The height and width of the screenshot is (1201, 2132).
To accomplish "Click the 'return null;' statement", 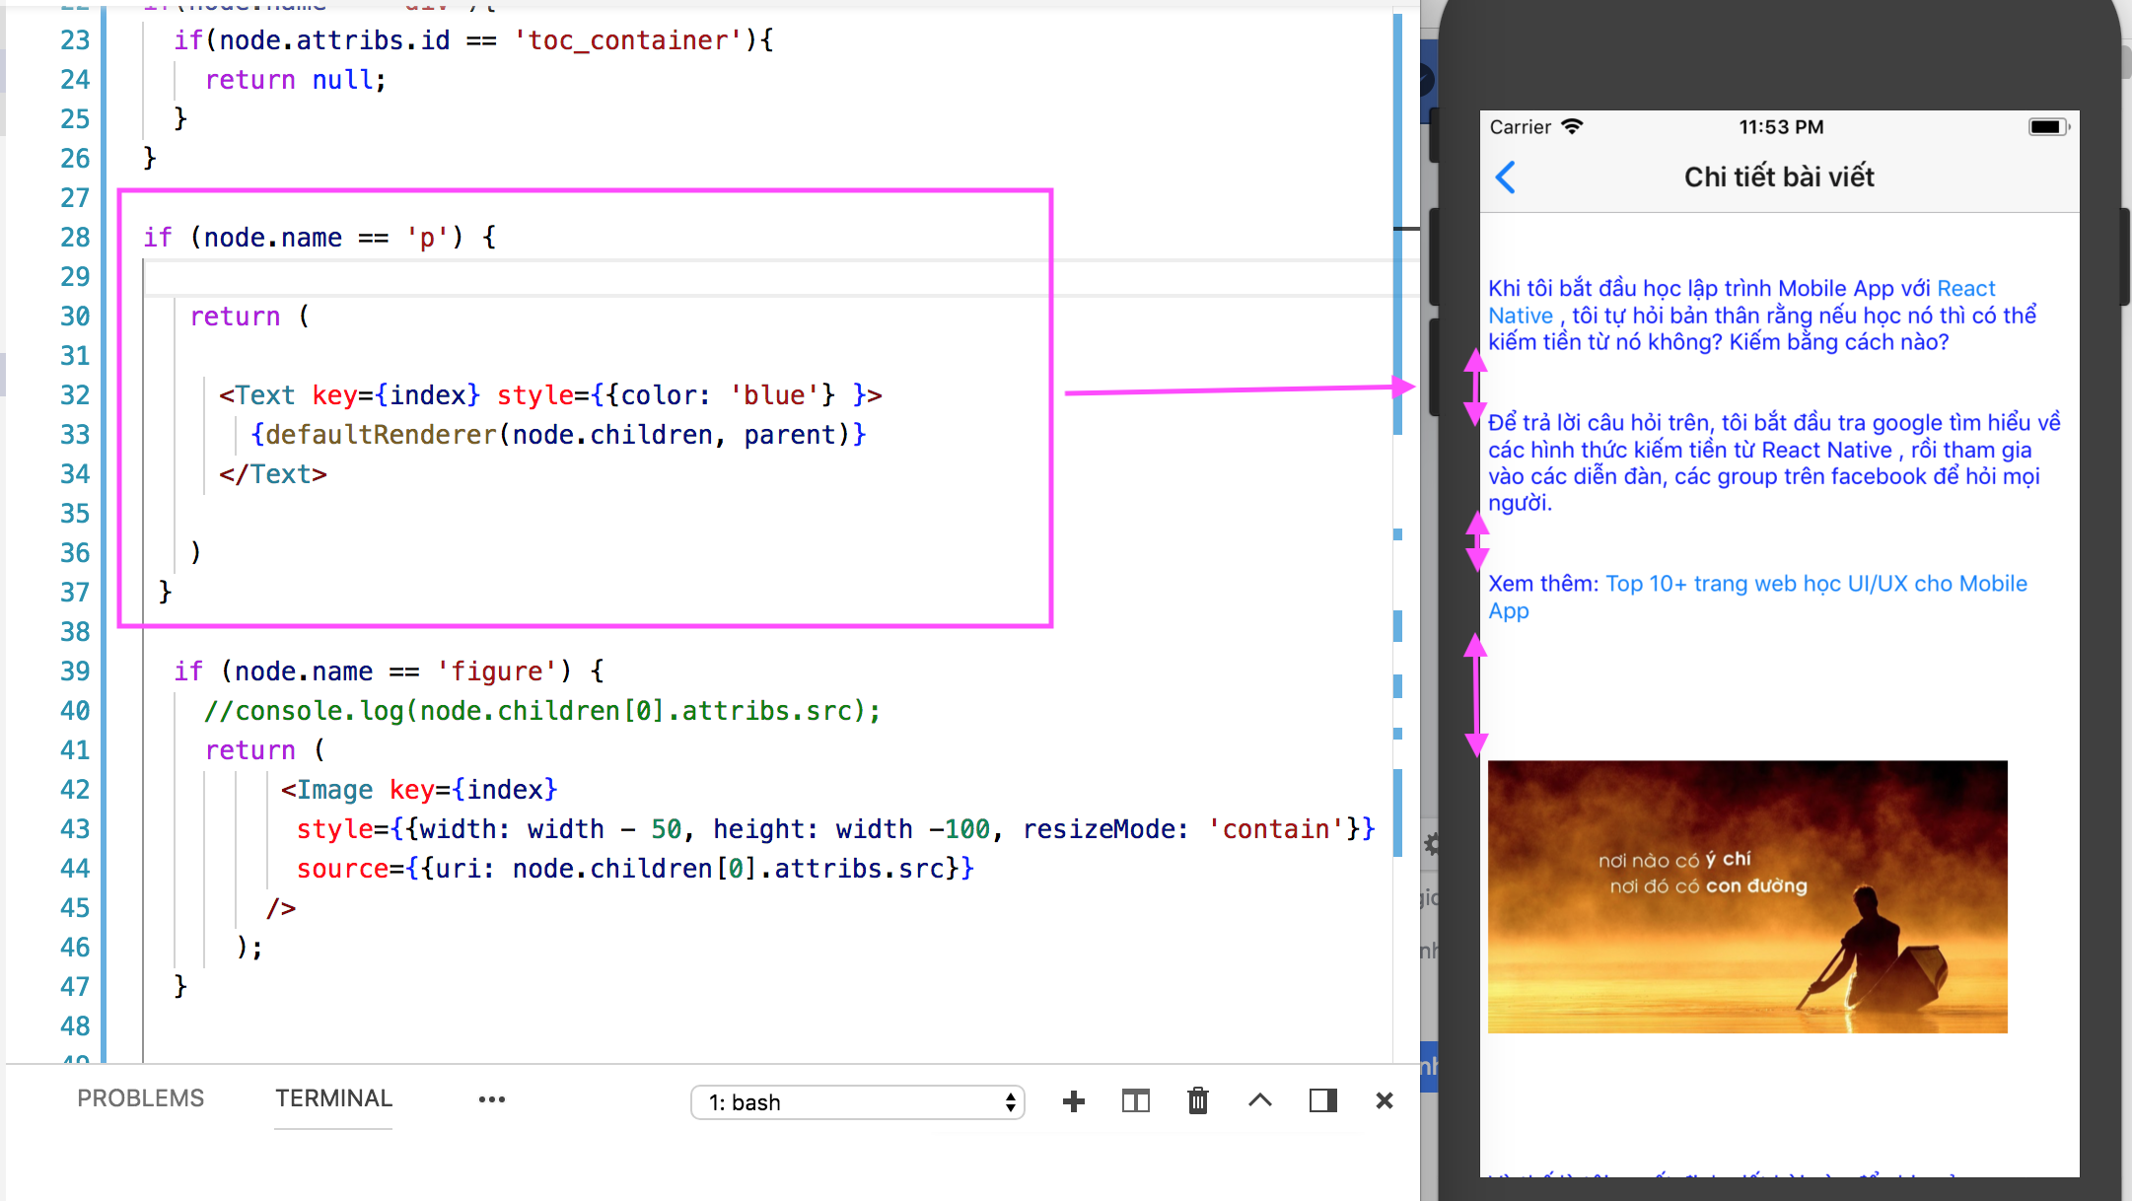I will (296, 80).
